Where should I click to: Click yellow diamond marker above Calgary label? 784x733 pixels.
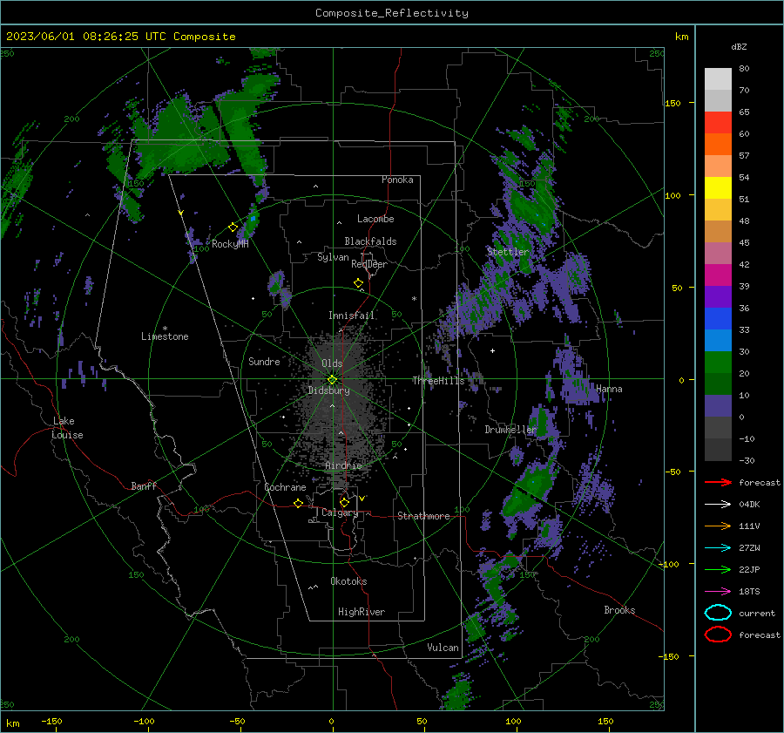(x=344, y=502)
